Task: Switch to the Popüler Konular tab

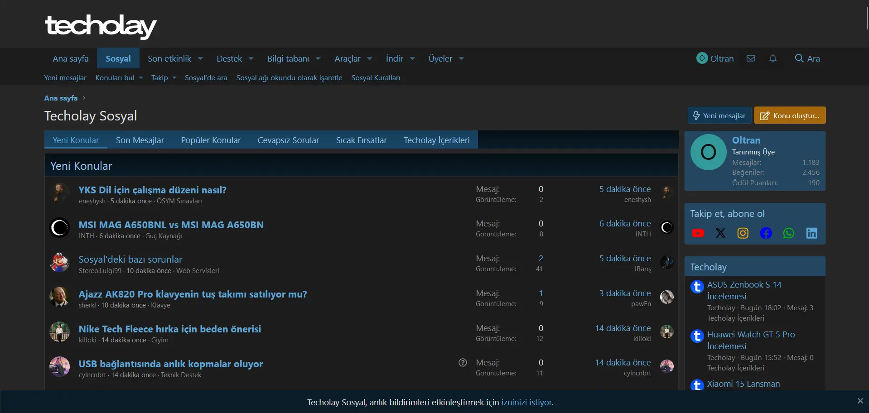Action: click(x=211, y=140)
